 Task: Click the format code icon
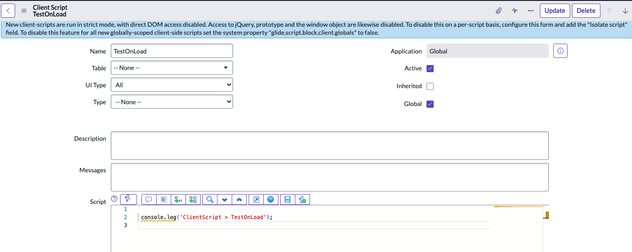coord(164,199)
